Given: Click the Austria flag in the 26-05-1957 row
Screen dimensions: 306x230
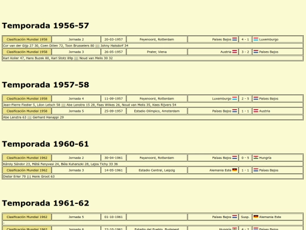Looking at the screenshot, I should point(235,52).
